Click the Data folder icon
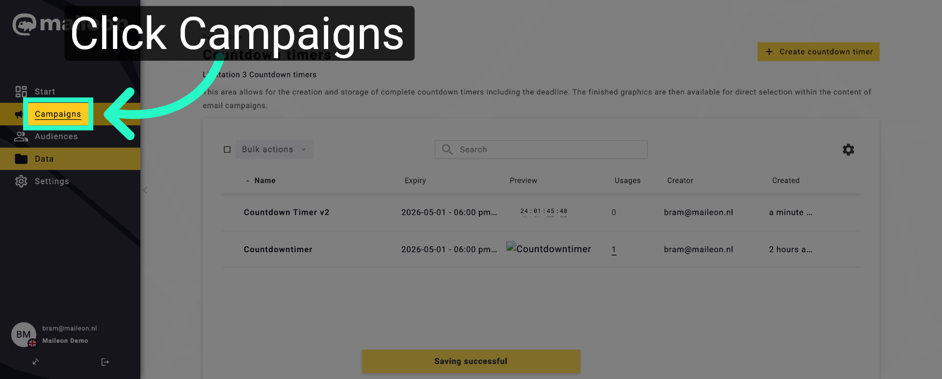 click(21, 159)
